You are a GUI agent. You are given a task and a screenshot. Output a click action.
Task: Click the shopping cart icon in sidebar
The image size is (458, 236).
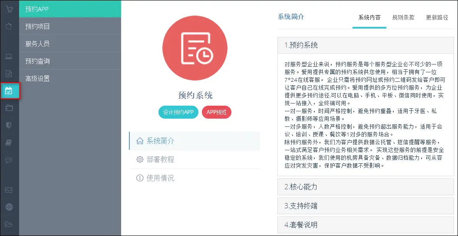point(9,9)
